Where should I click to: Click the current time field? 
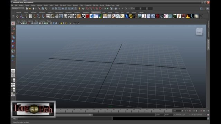click(177, 111)
